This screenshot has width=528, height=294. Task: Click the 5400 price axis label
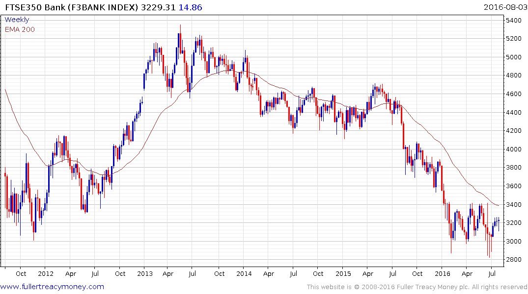[514, 21]
